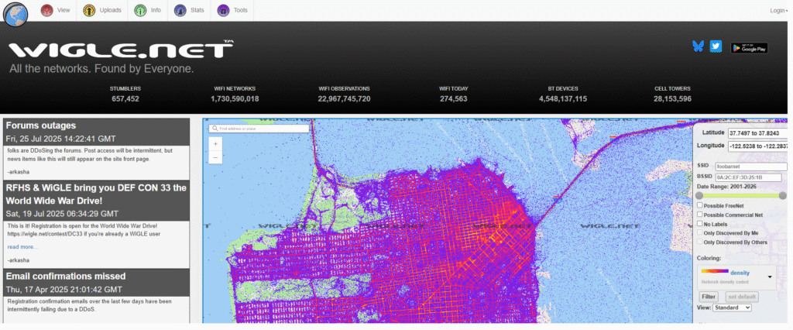
Task: Enable Possible Commercial Net checkbox
Action: click(x=700, y=215)
